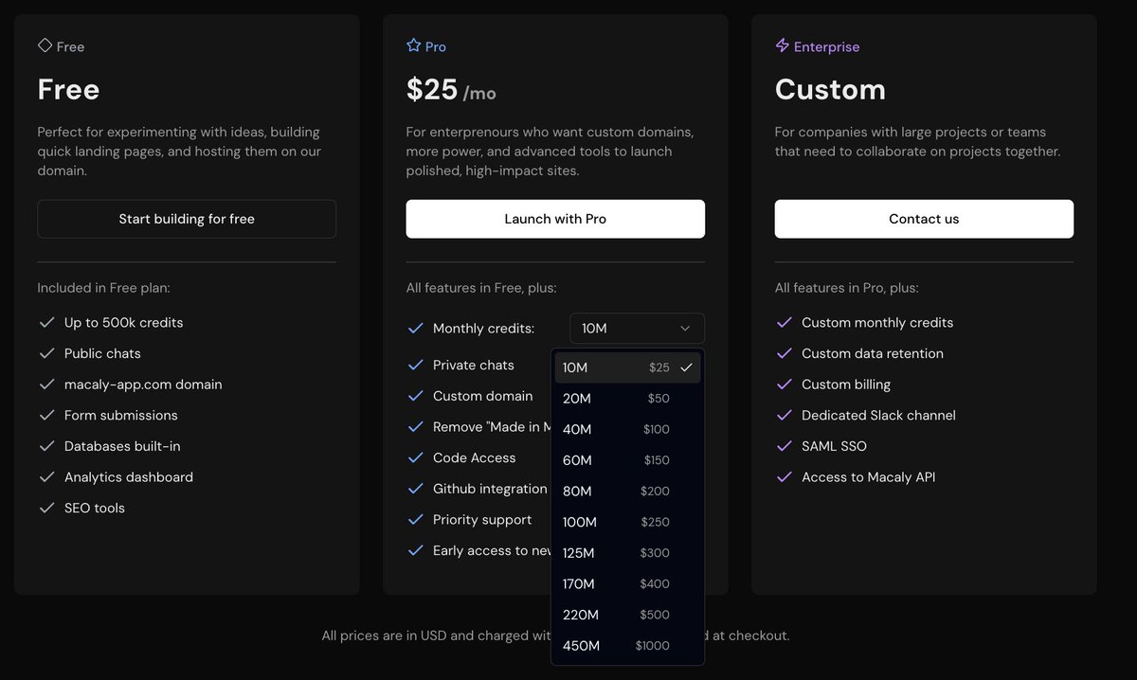Select the 125M credits $300 option
The image size is (1137, 680).
627,553
